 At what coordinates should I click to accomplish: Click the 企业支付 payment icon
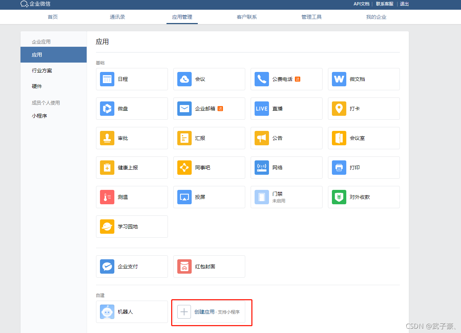107,266
